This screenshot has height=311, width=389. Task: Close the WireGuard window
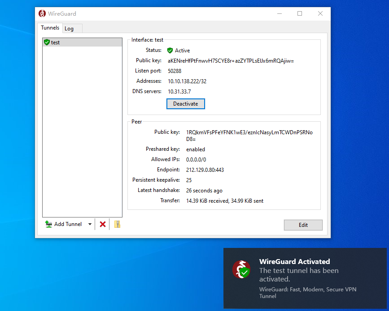tap(320, 13)
